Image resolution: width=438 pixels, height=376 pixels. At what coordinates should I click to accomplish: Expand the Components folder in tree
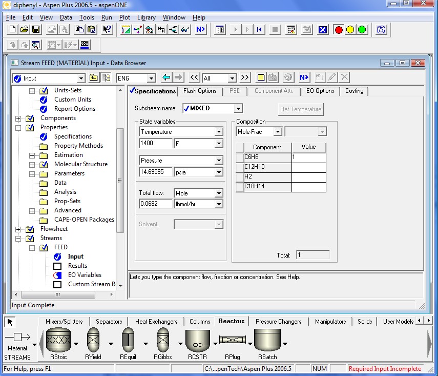pyautogui.click(x=18, y=118)
